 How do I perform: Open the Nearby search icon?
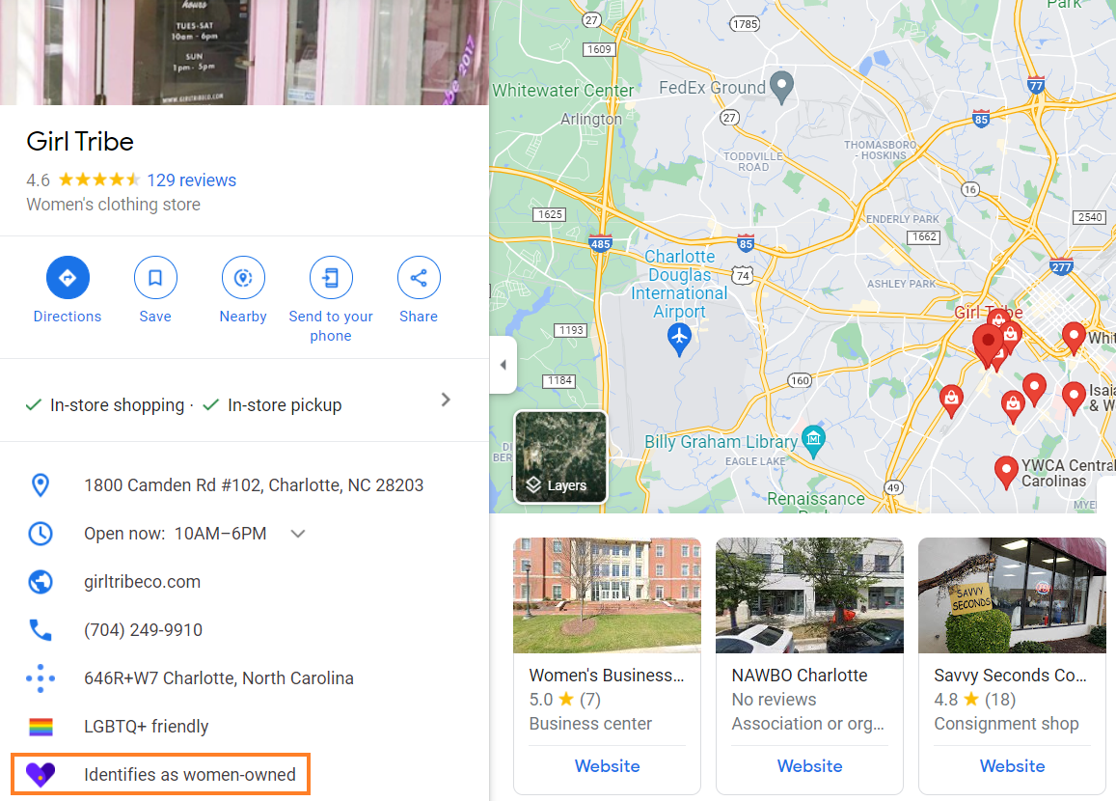click(243, 277)
